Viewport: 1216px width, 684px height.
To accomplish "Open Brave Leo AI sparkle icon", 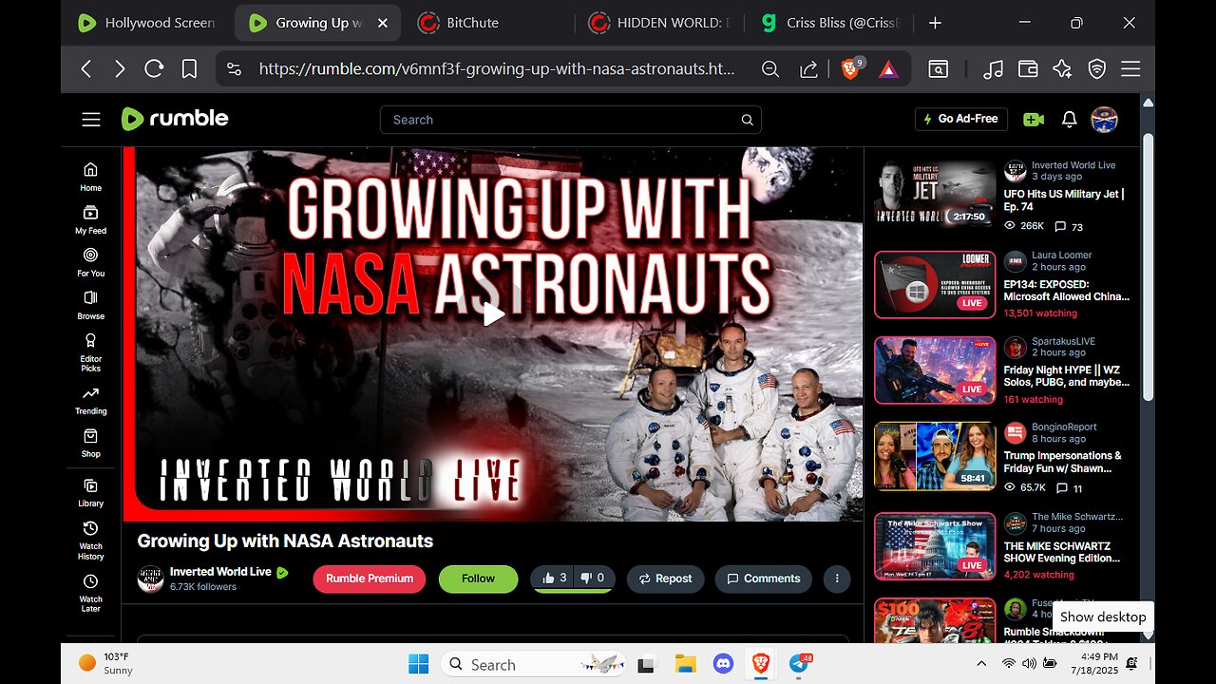I will [x=1062, y=68].
